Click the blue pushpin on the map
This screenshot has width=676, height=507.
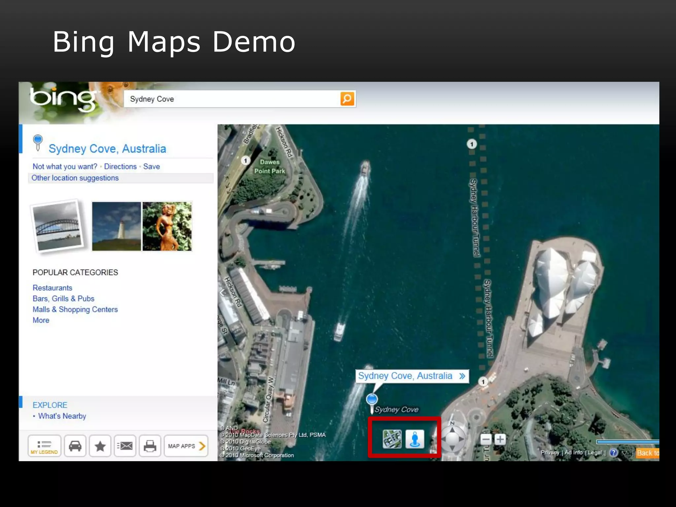coord(372,403)
